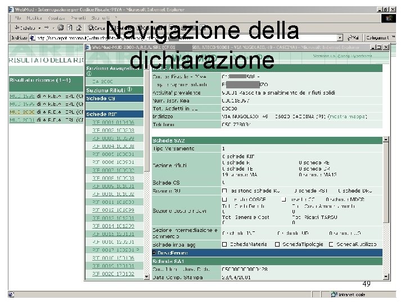Toggle the SchedaRiutilizzo checkbox

tap(331, 244)
